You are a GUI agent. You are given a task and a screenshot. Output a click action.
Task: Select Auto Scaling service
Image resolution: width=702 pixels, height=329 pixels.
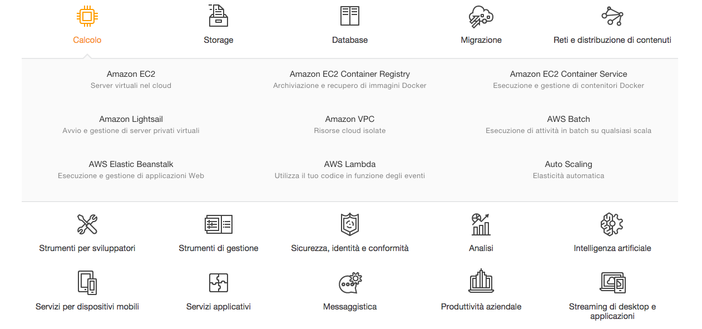pyautogui.click(x=568, y=164)
